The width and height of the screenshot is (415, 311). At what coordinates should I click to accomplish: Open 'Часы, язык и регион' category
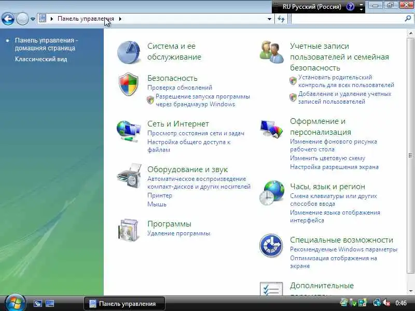(328, 187)
